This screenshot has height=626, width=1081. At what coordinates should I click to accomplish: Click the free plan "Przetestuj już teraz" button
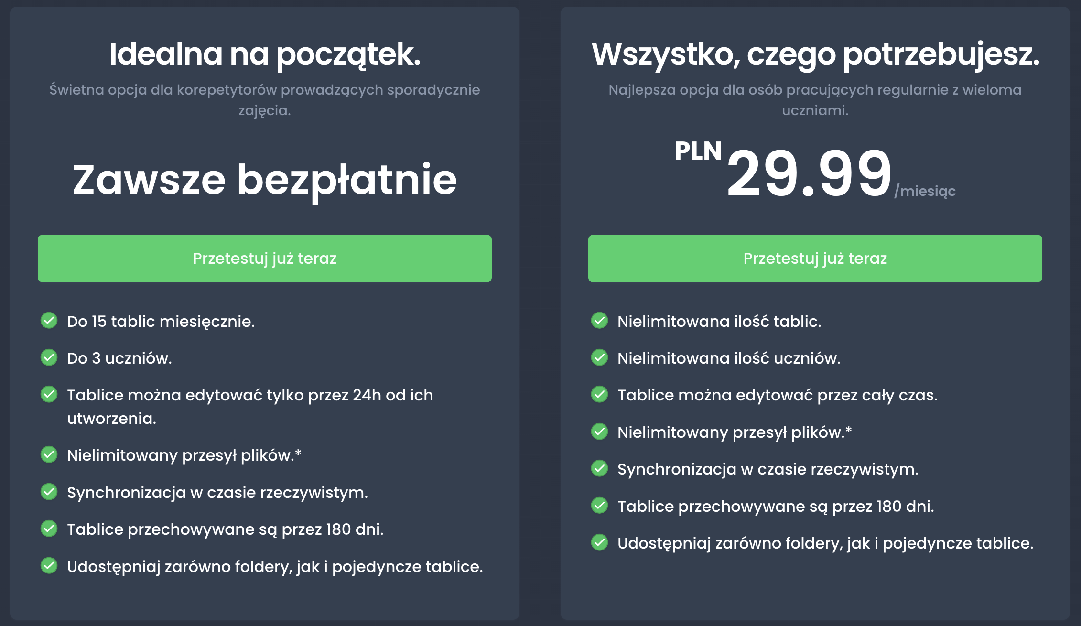coord(264,259)
